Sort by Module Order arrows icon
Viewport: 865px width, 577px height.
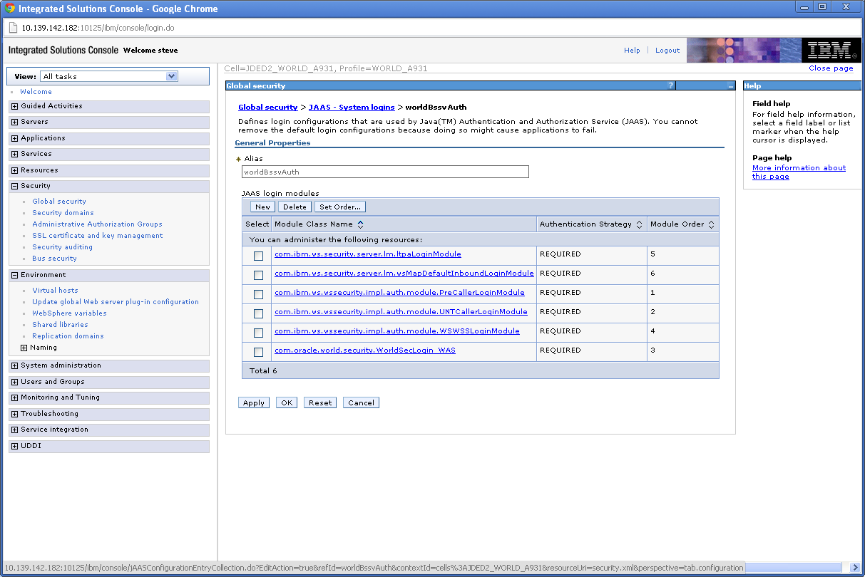711,224
